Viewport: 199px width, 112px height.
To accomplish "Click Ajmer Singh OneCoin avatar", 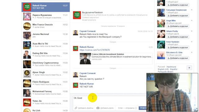I will (27, 74).
